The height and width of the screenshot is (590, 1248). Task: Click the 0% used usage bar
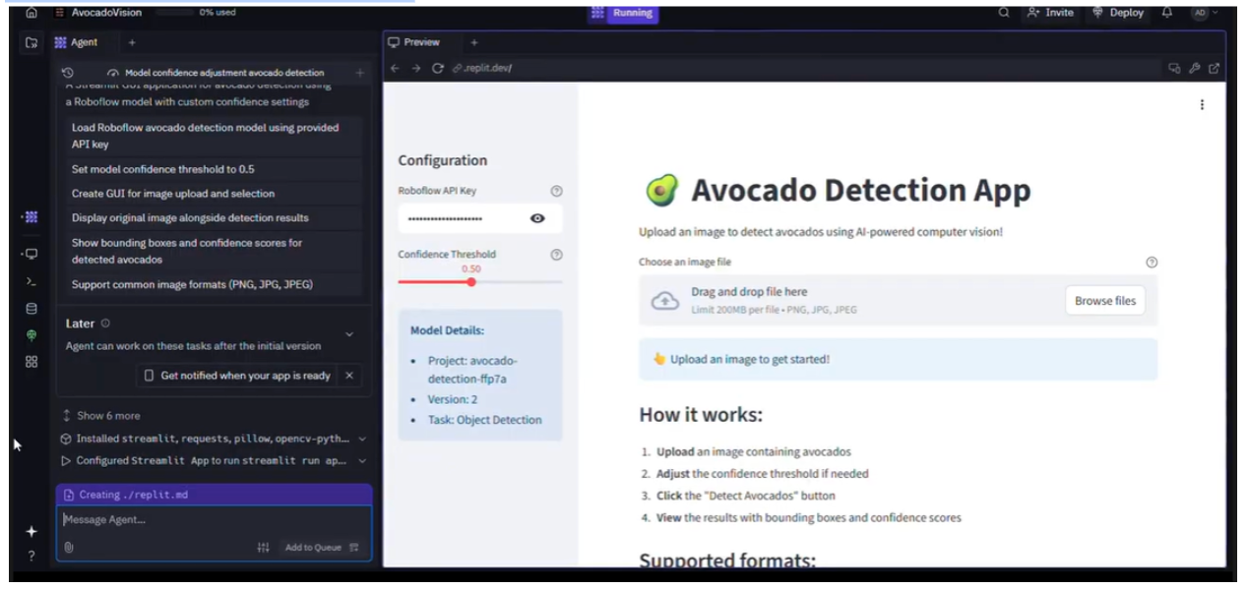(197, 13)
